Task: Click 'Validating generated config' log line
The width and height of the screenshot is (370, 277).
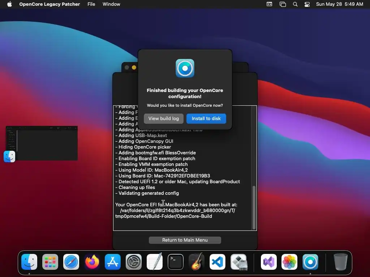Action: pos(147,193)
